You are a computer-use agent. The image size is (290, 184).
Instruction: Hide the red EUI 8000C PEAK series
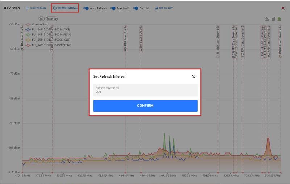point(47,45)
